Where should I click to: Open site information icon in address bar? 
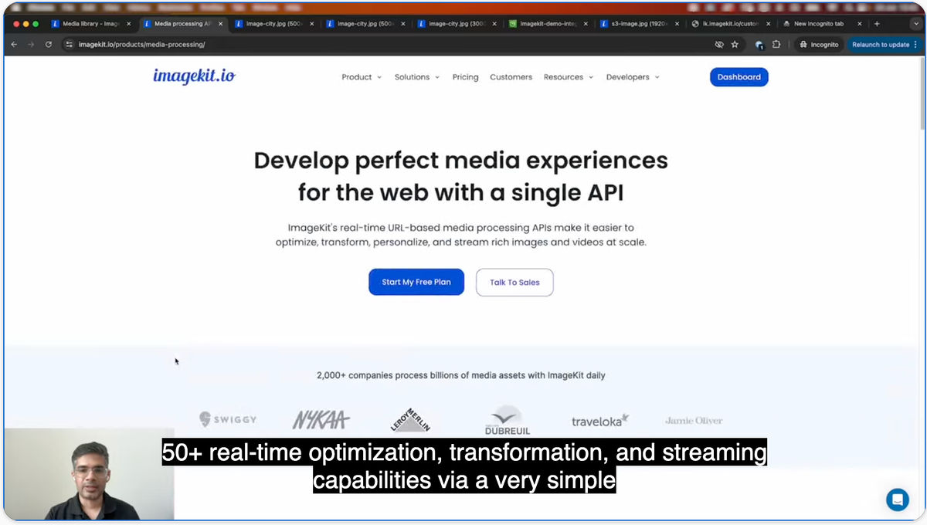click(x=70, y=45)
